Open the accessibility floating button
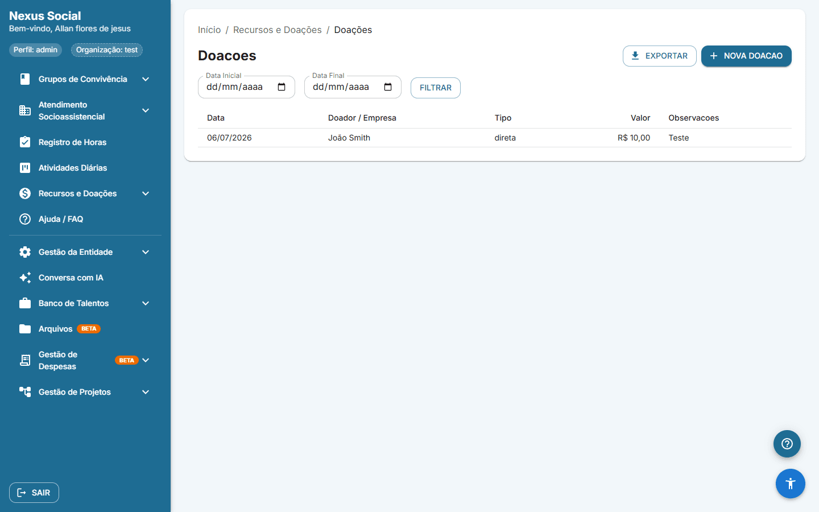Viewport: 819px width, 512px height. (x=791, y=484)
